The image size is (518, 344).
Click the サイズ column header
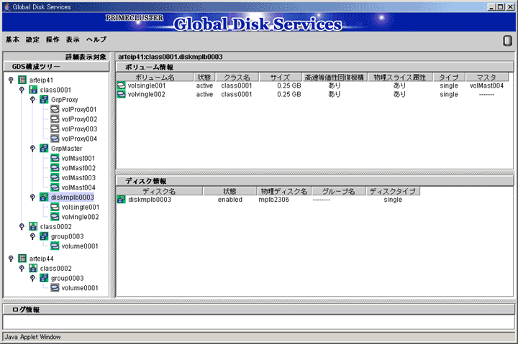280,77
